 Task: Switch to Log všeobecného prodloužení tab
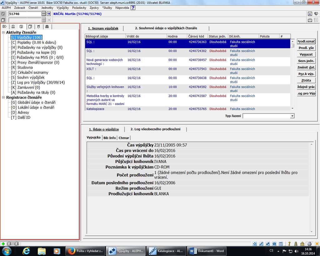pos(156,129)
